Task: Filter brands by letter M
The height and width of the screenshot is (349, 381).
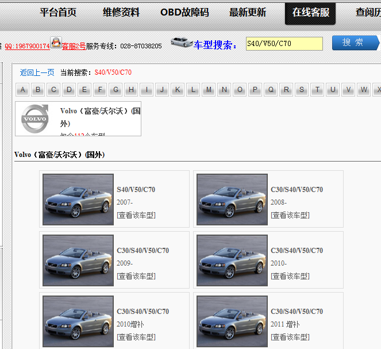Action: tap(209, 90)
